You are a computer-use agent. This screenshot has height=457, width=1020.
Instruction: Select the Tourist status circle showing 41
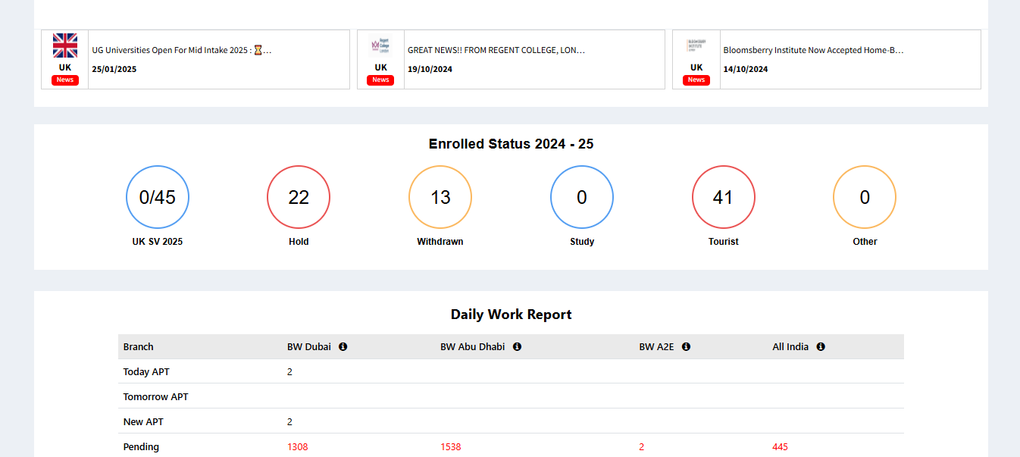[x=723, y=197]
